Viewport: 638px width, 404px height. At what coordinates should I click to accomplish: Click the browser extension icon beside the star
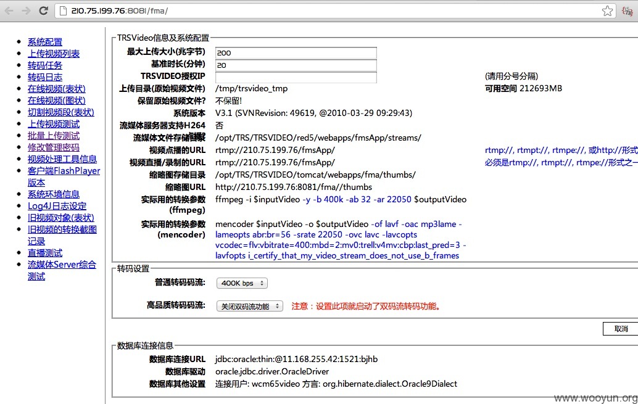pos(627,11)
